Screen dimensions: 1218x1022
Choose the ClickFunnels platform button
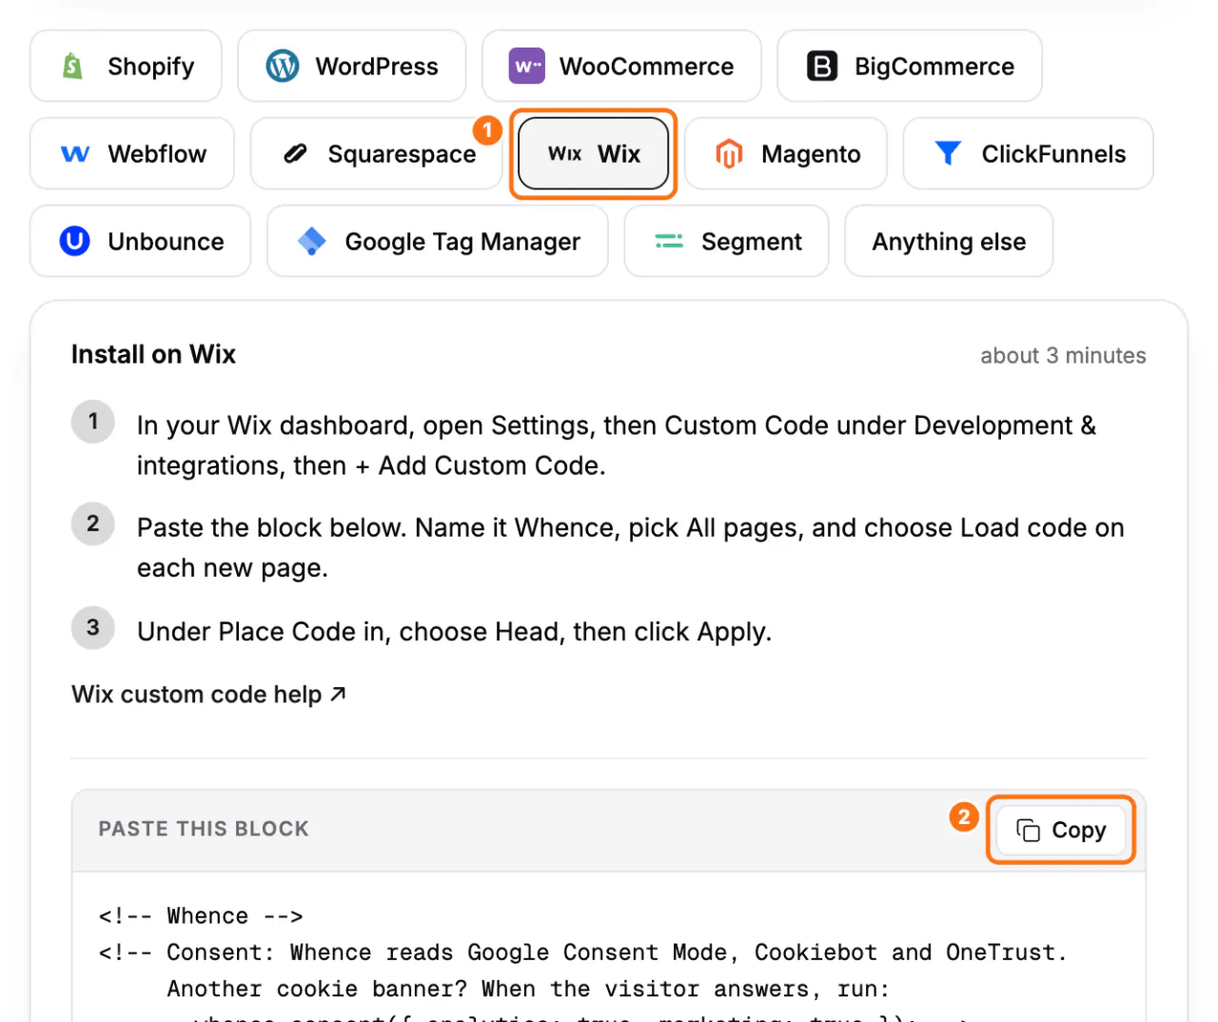click(x=1029, y=153)
